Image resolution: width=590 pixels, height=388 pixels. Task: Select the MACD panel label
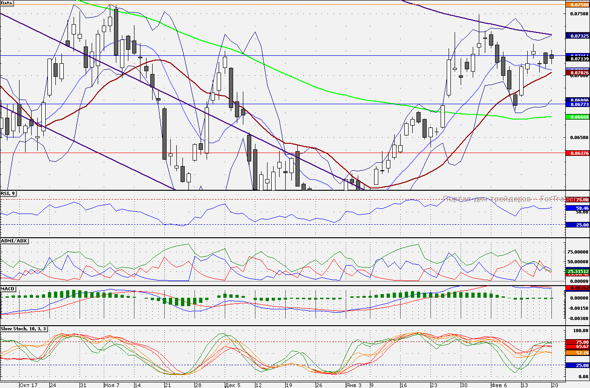tap(8, 289)
